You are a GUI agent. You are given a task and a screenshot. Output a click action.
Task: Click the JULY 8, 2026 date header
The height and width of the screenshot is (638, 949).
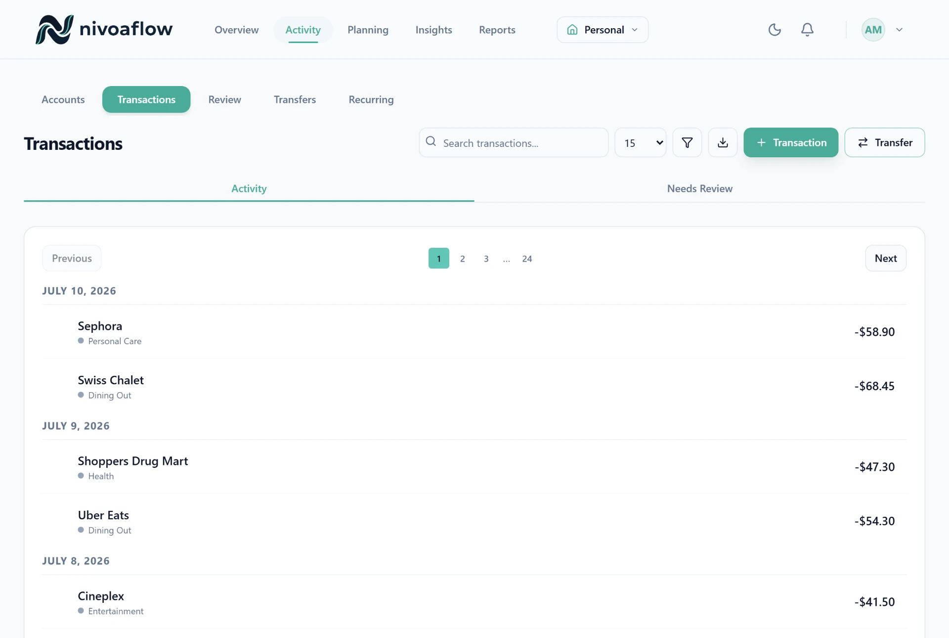coord(76,561)
